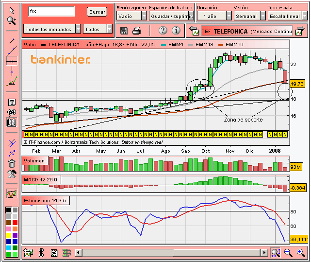The height and width of the screenshot is (262, 311).
Task: Zoom out with minus magnifier
Action: 288,253
